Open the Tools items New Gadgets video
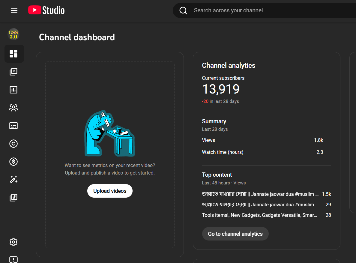356x263 pixels. point(259,215)
